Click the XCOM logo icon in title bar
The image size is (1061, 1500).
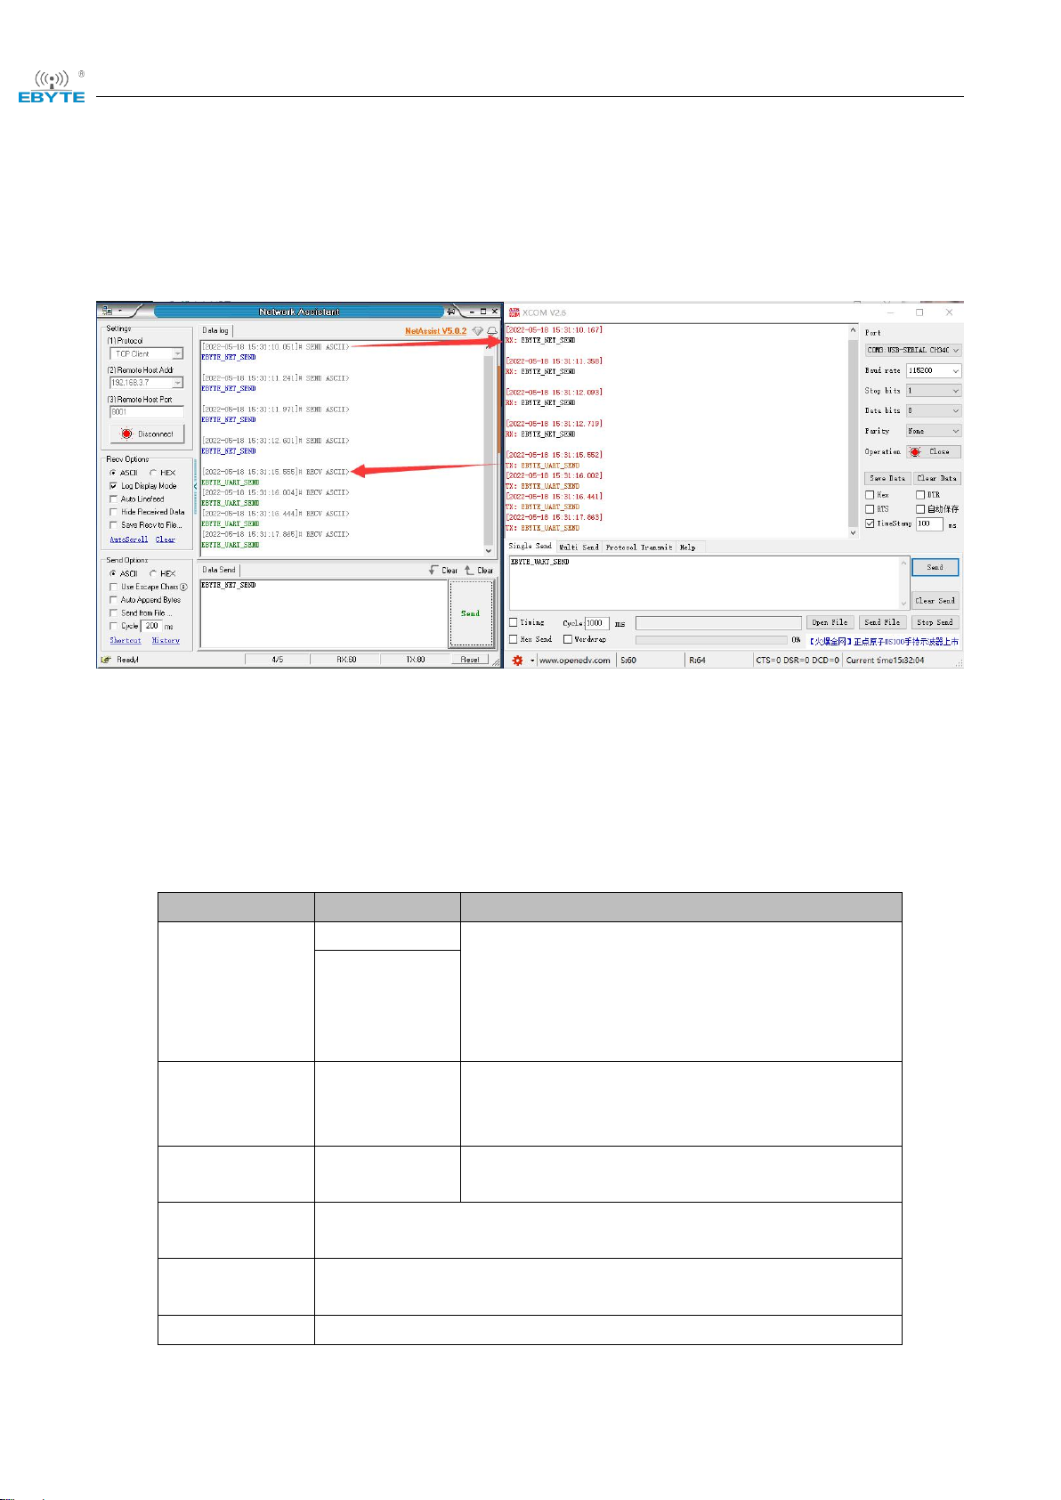tap(514, 312)
